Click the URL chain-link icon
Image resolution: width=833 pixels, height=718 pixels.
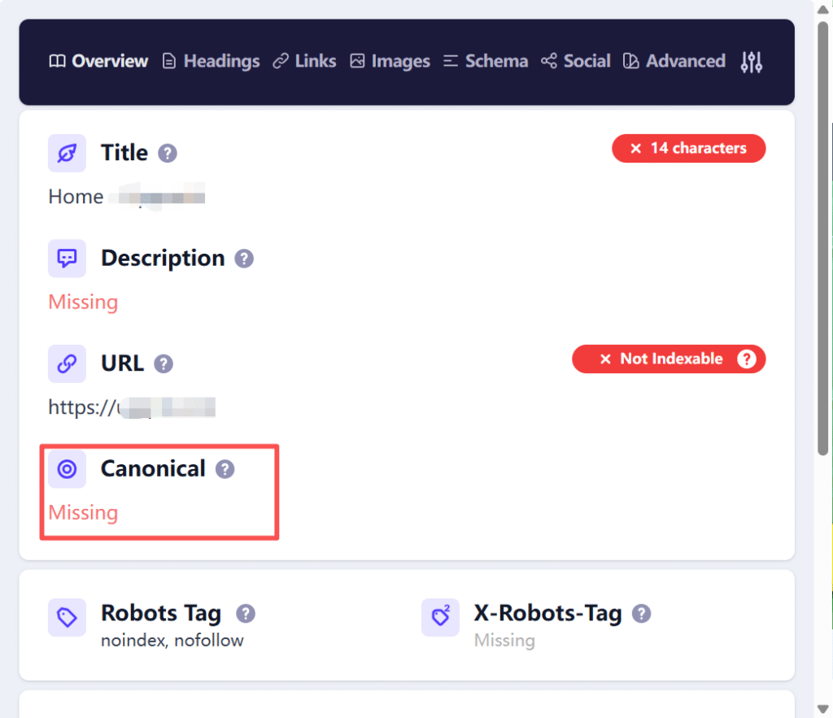(x=67, y=363)
